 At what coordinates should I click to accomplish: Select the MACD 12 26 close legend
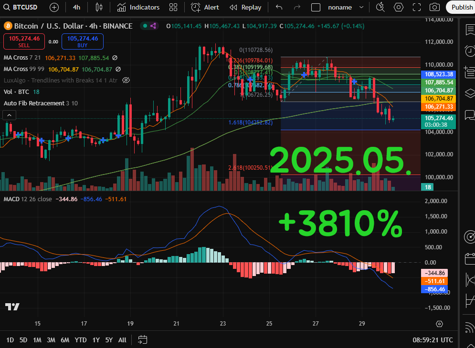click(x=28, y=199)
